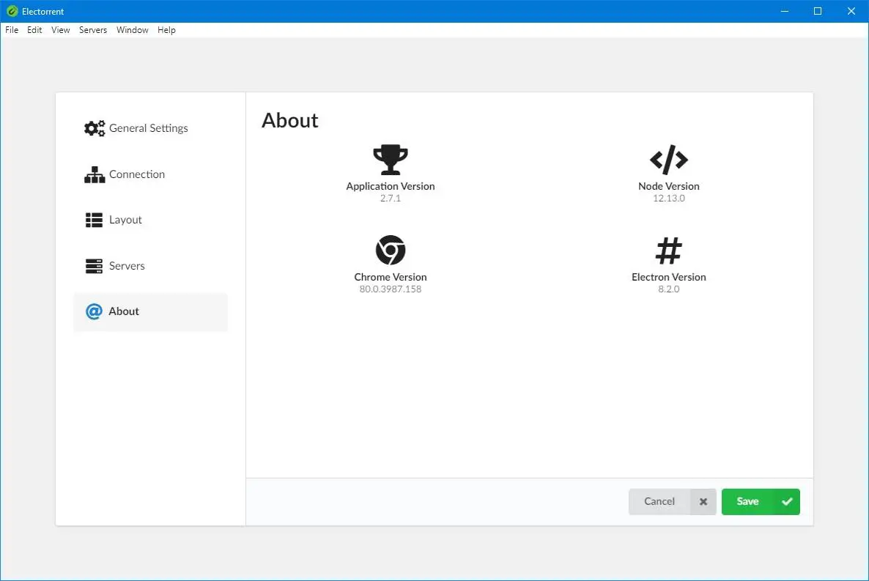Open the View menu
The height and width of the screenshot is (581, 869).
coord(60,30)
